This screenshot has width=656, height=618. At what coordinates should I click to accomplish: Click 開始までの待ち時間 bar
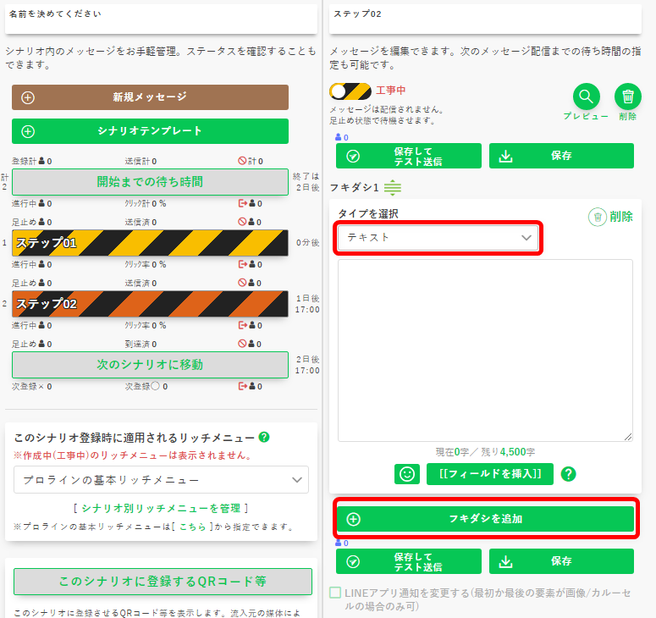150,181
